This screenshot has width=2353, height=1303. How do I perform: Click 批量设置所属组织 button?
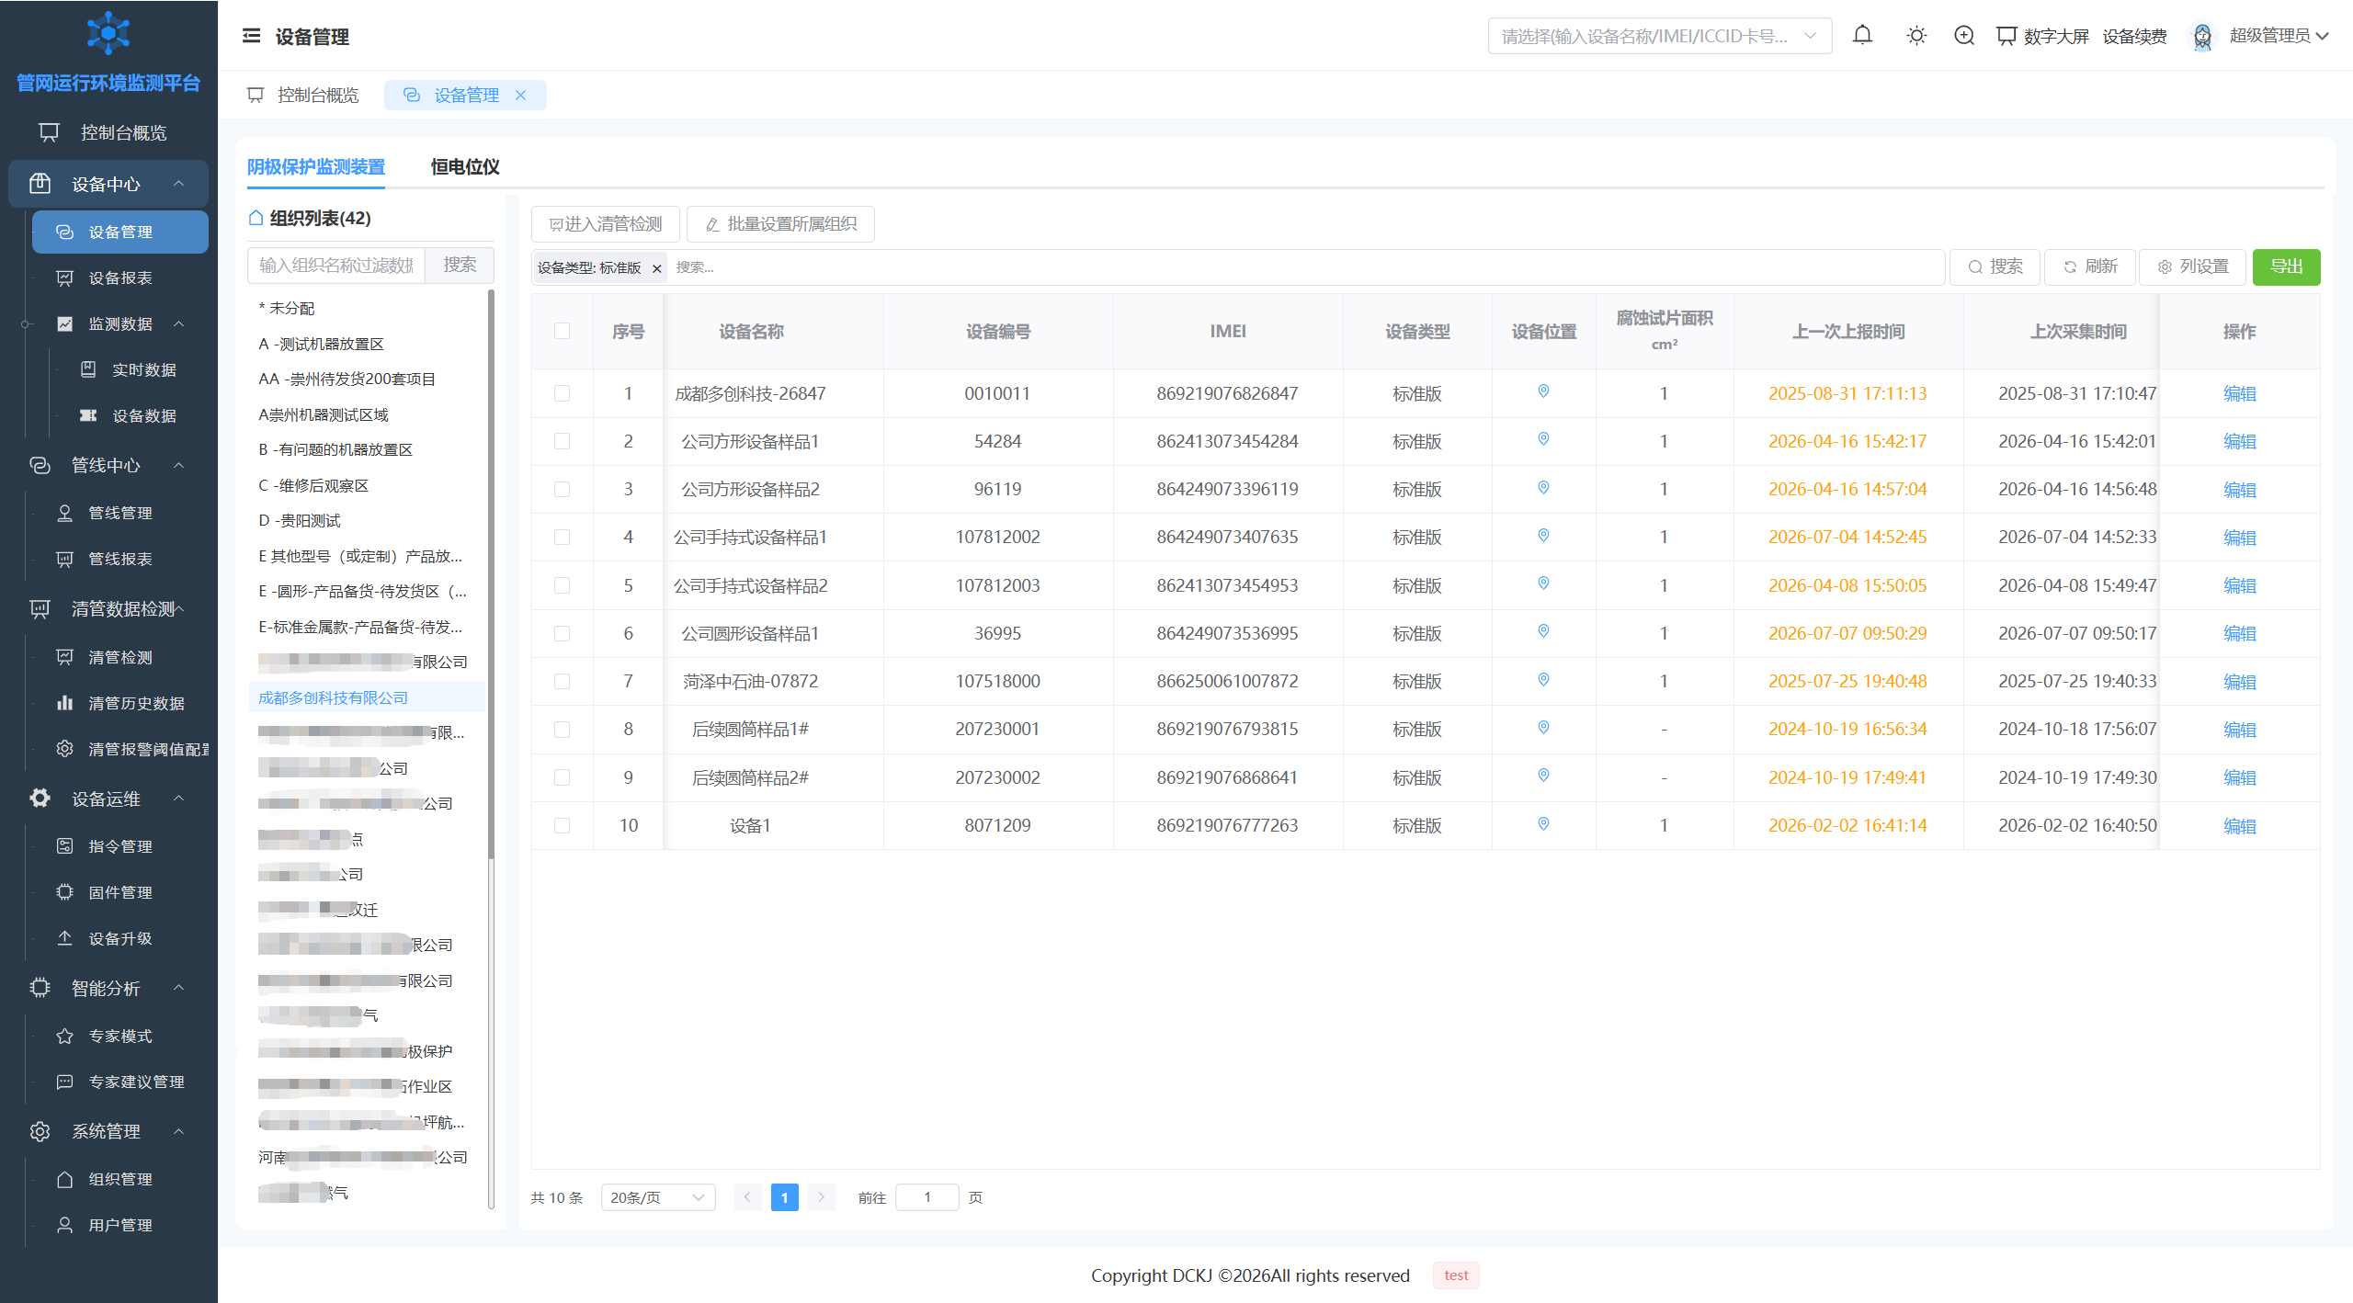780,223
